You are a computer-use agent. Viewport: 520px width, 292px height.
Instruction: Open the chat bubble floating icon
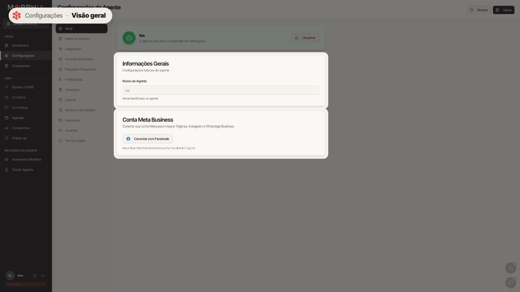pos(511,283)
